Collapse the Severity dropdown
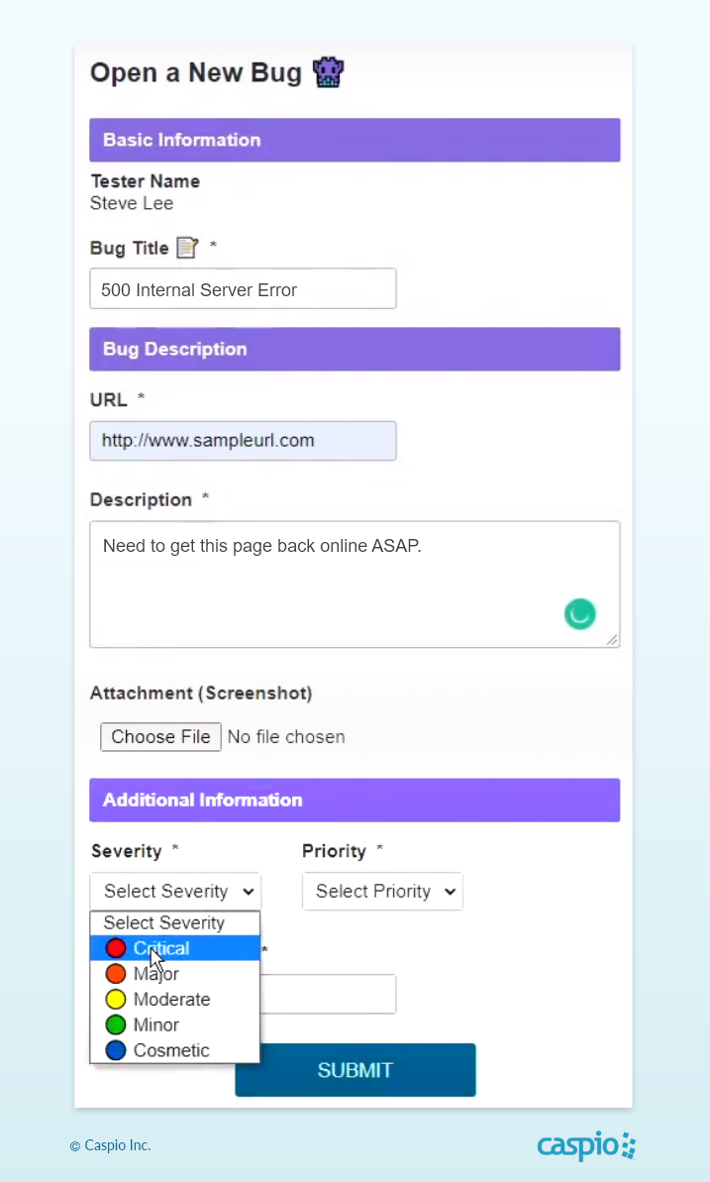The image size is (710, 1182). click(175, 891)
